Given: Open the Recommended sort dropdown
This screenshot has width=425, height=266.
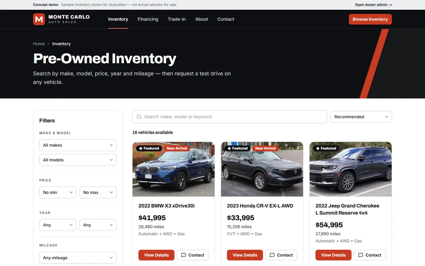Looking at the screenshot, I should (361, 117).
